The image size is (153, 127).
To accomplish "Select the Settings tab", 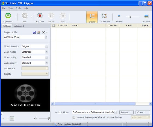I will 7,26.
